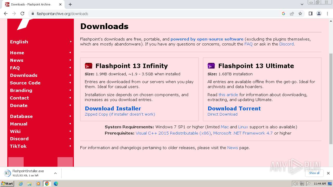Open the Database sidebar item
This screenshot has width=333, height=187.
pyautogui.click(x=40, y=116)
